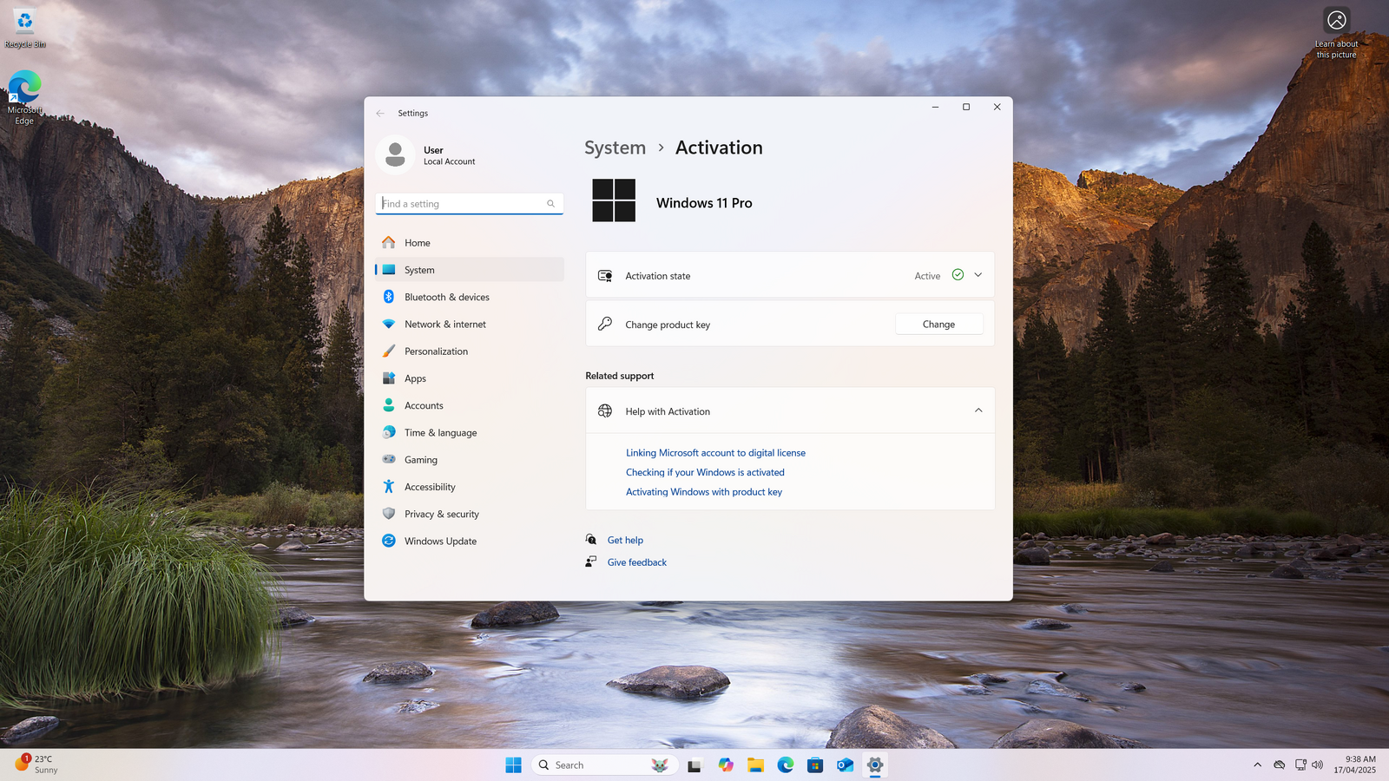Screen dimensions: 1389x781
Task: Click the Network & internet wifi icon
Action: pos(389,324)
